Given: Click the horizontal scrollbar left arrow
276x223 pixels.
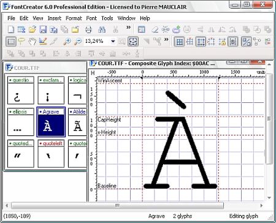Looking at the screenshot, I should point(7,205).
